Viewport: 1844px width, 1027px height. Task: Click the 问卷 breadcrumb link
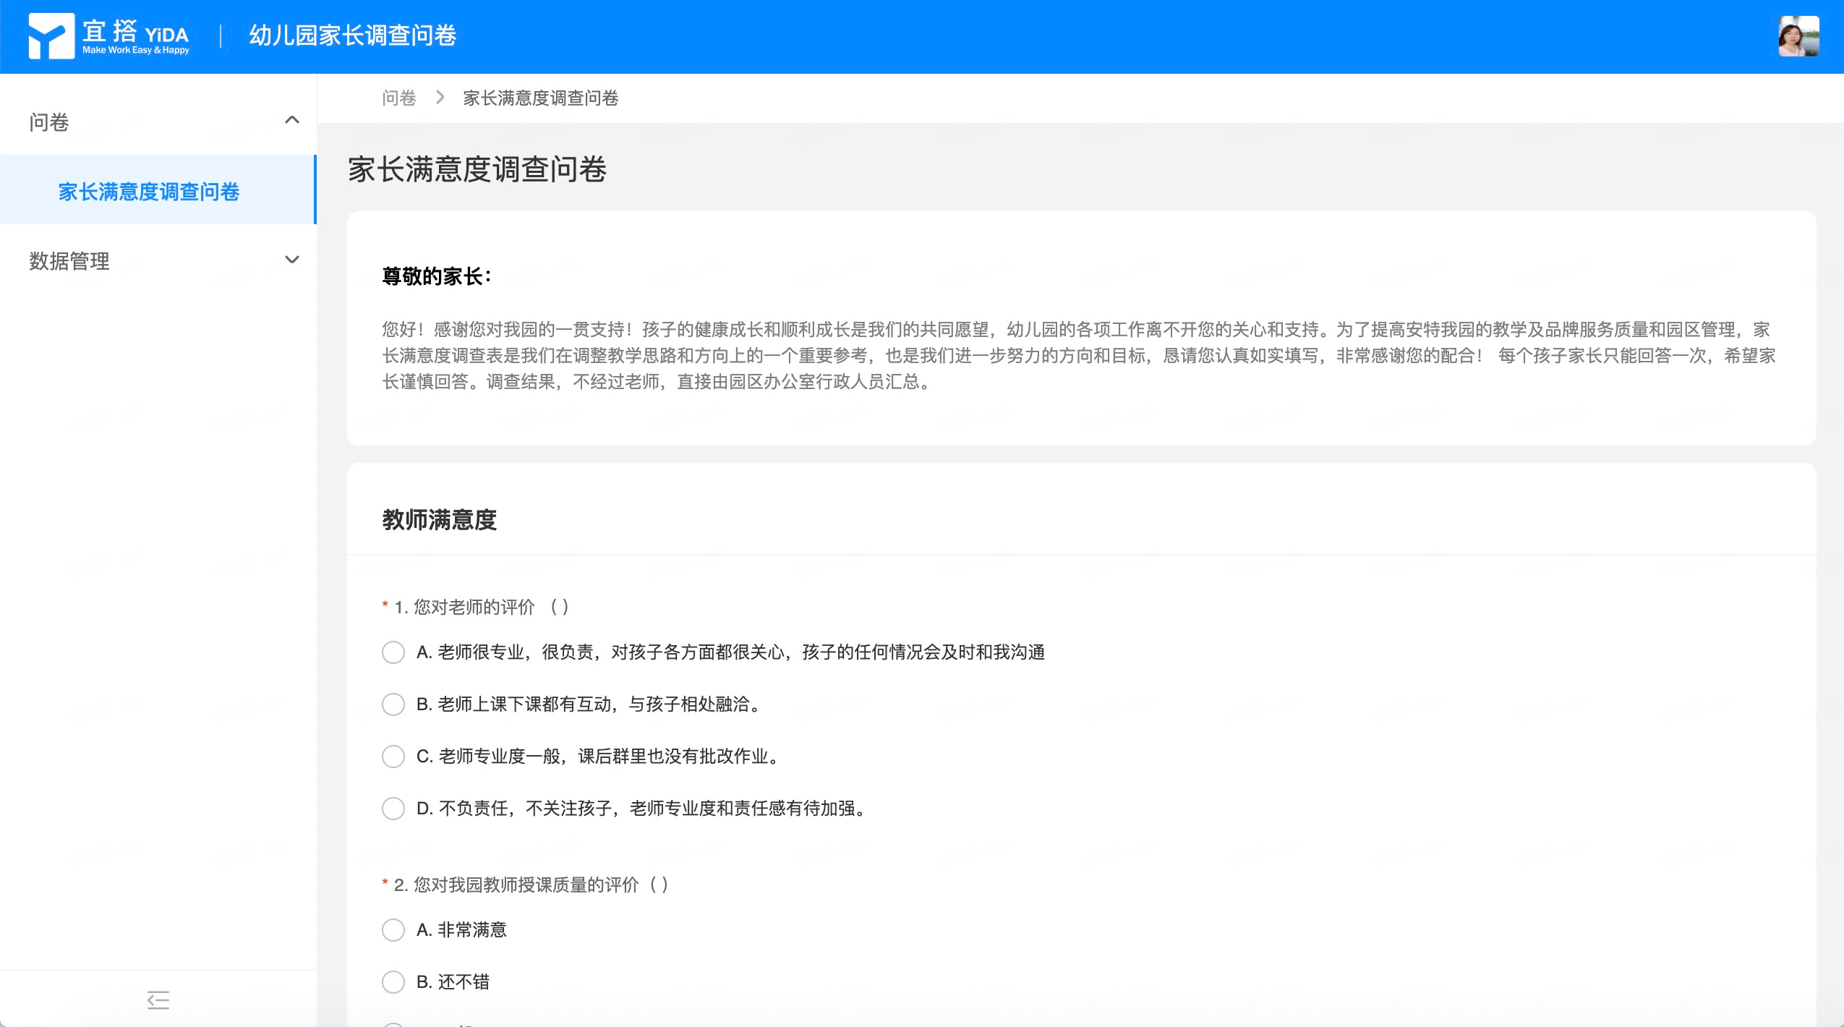click(398, 98)
